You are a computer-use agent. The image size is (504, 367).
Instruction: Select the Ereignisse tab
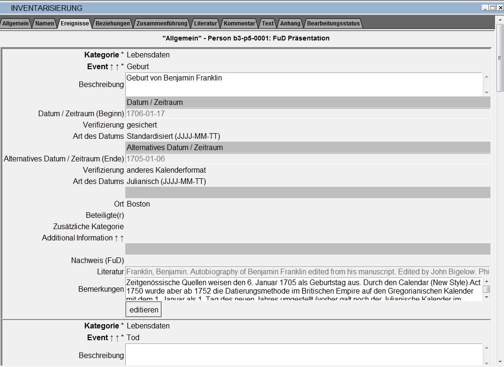point(75,24)
